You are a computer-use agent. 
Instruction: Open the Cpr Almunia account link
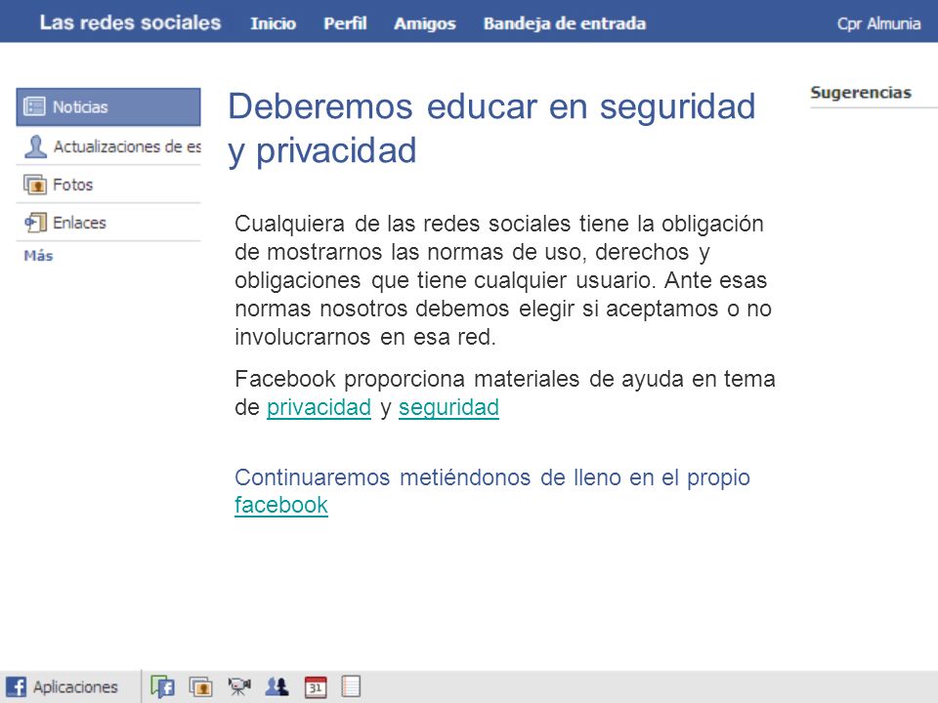pos(878,23)
